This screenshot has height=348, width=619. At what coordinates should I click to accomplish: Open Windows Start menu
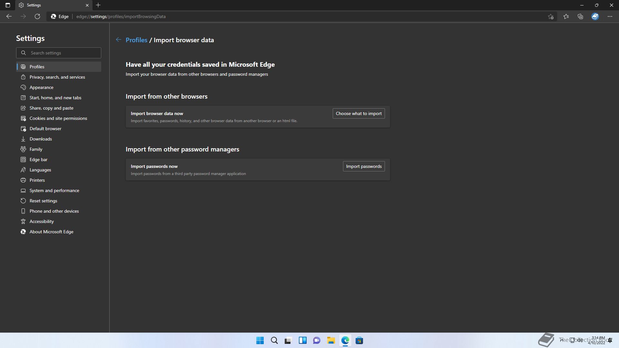[x=260, y=340]
